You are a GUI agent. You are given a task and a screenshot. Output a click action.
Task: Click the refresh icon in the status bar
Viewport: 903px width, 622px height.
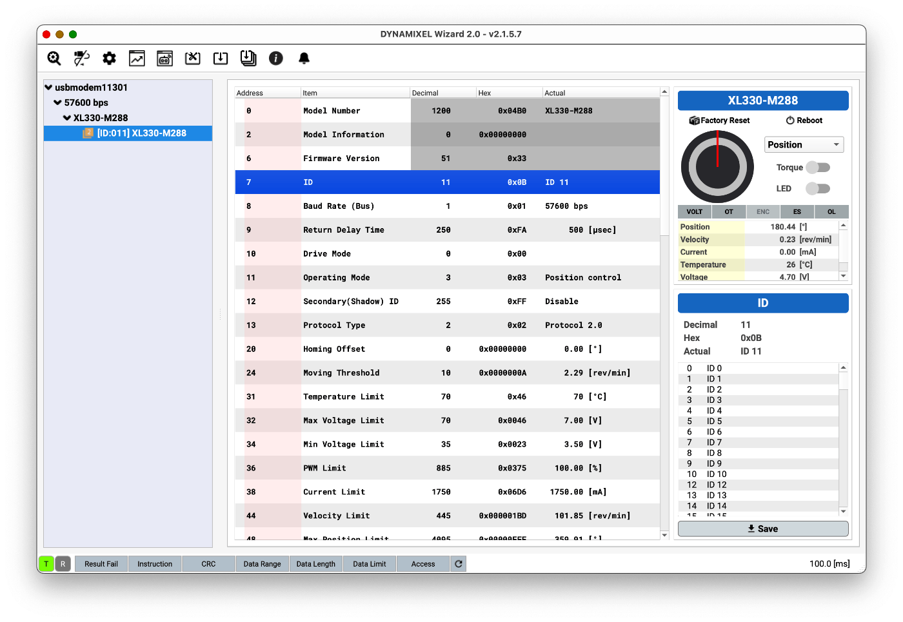[x=459, y=564]
